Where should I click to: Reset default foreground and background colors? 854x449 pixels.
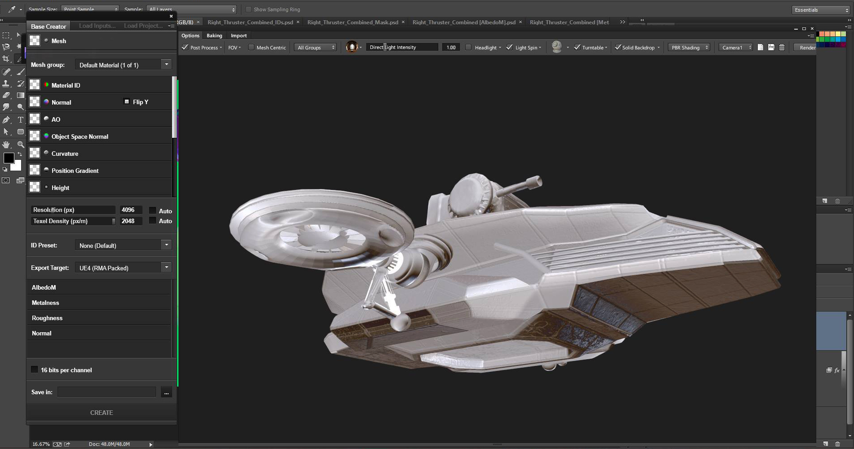coord(5,169)
